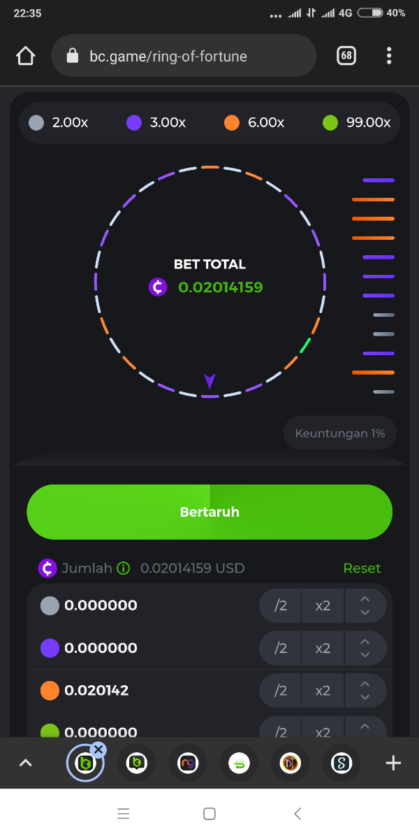
Task: Add a new tab with plus icon
Action: click(x=393, y=763)
